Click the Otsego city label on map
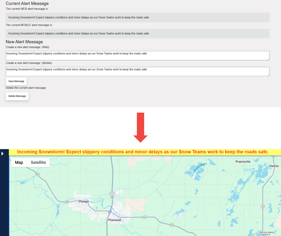 [x=84, y=201]
